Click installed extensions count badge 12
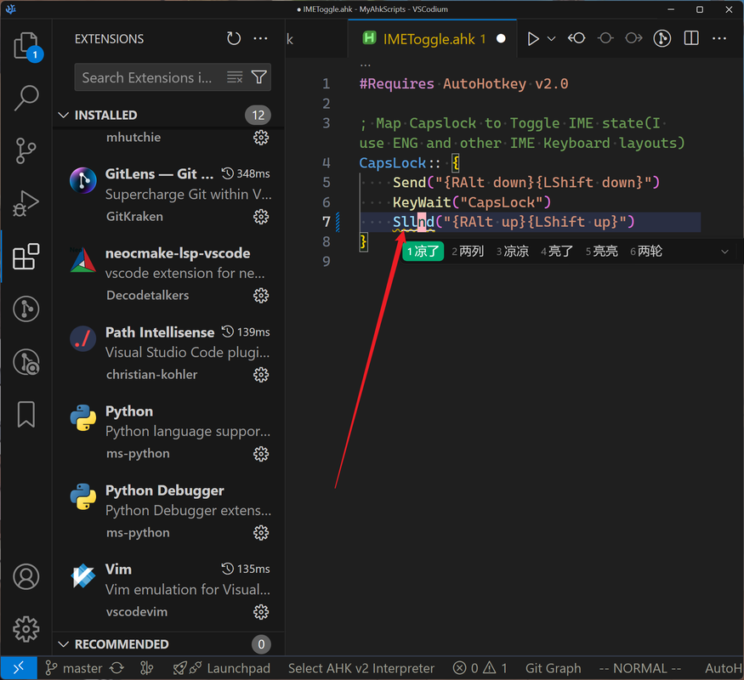This screenshot has height=680, width=744. [x=258, y=116]
